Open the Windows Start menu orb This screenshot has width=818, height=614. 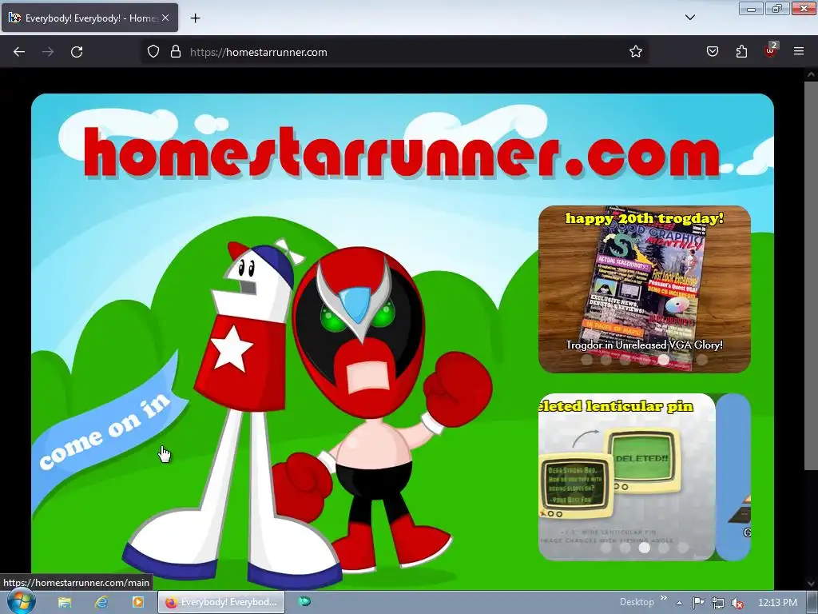(21, 602)
